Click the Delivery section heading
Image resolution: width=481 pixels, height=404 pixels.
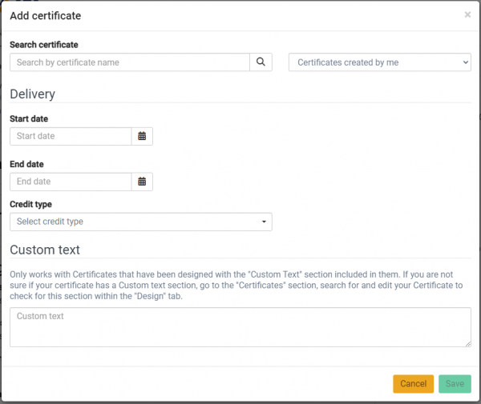point(33,94)
